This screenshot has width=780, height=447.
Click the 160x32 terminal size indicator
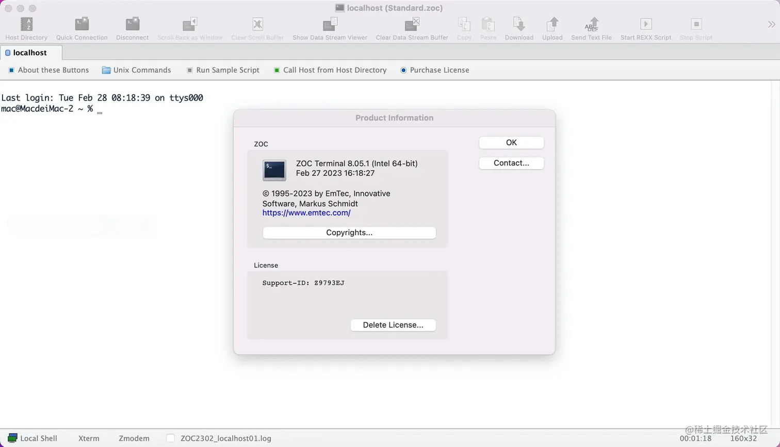(x=743, y=438)
